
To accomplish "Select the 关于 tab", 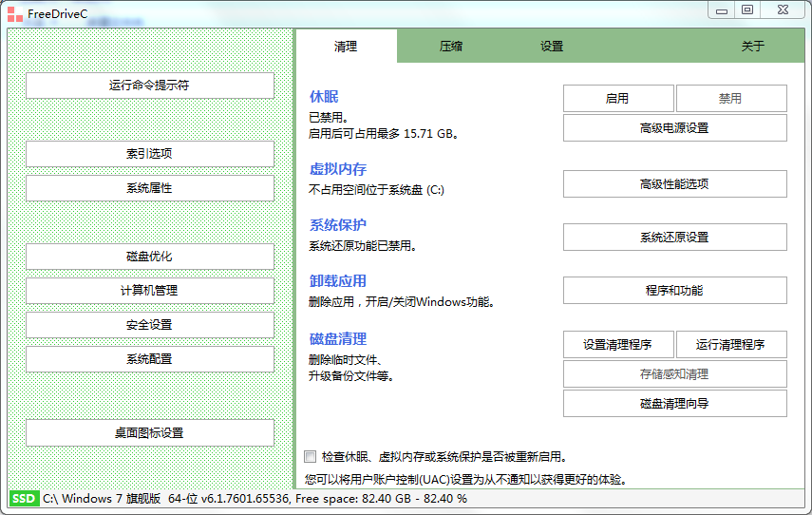I will [752, 46].
